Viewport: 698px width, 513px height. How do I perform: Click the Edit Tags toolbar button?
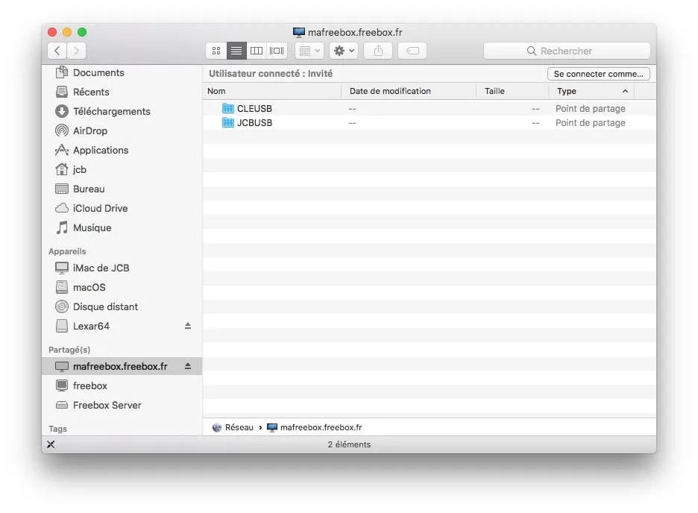412,51
